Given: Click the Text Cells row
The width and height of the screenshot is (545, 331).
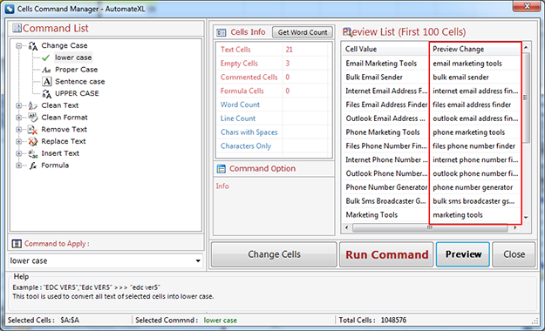Looking at the screenshot, I should [x=273, y=50].
